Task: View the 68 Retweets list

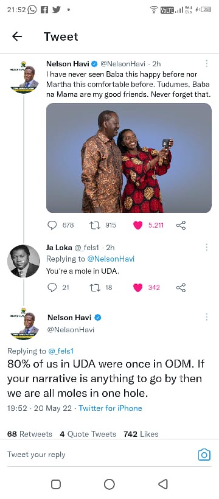Action: [30, 434]
